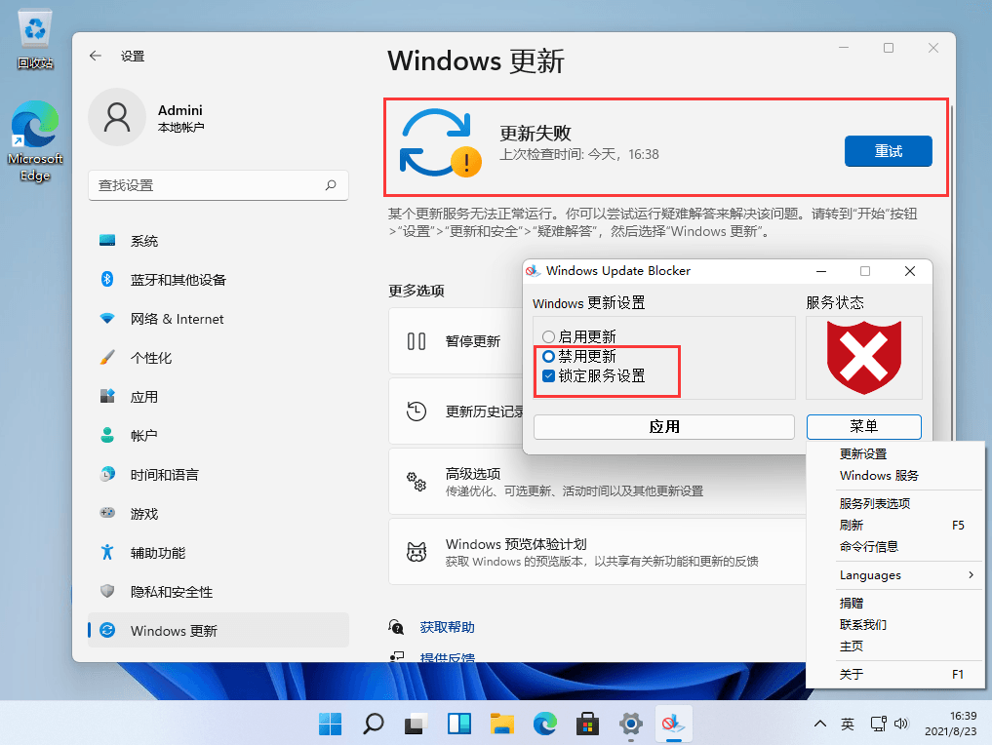
Task: Click the red shield service status icon
Action: 863,357
